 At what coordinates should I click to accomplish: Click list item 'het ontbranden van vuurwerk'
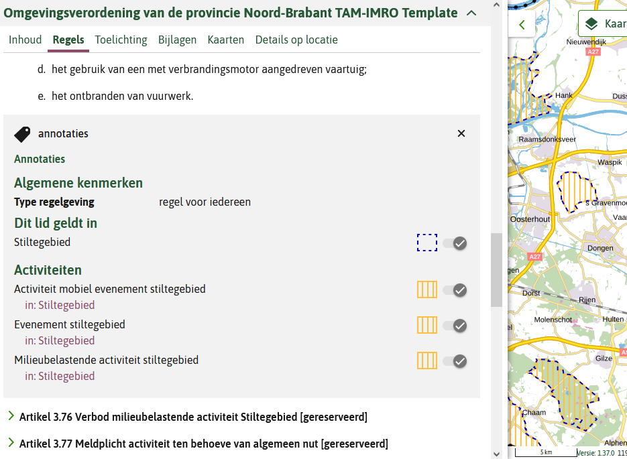[x=122, y=96]
